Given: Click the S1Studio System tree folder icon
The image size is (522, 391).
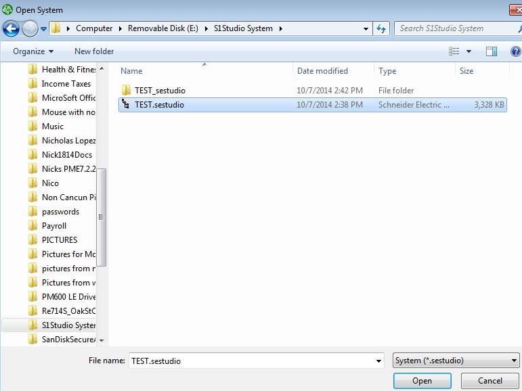Looking at the screenshot, I should 32,325.
